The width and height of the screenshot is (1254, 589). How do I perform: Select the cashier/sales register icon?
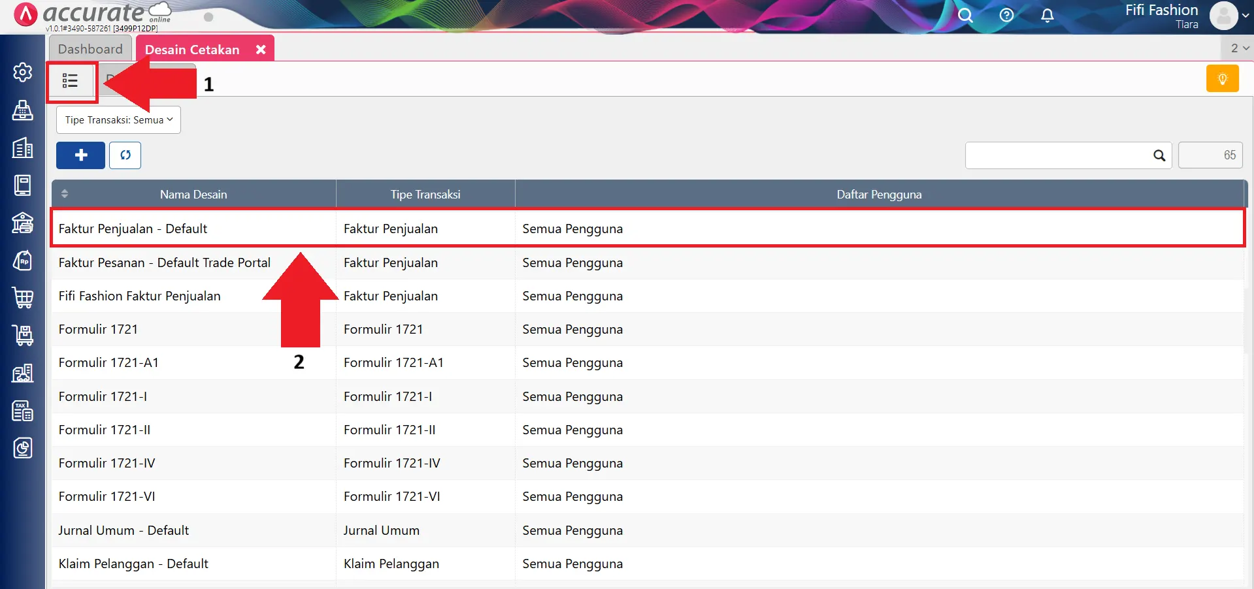coord(23,111)
